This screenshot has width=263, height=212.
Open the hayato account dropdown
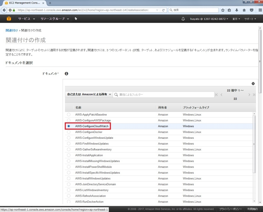[x=209, y=19]
